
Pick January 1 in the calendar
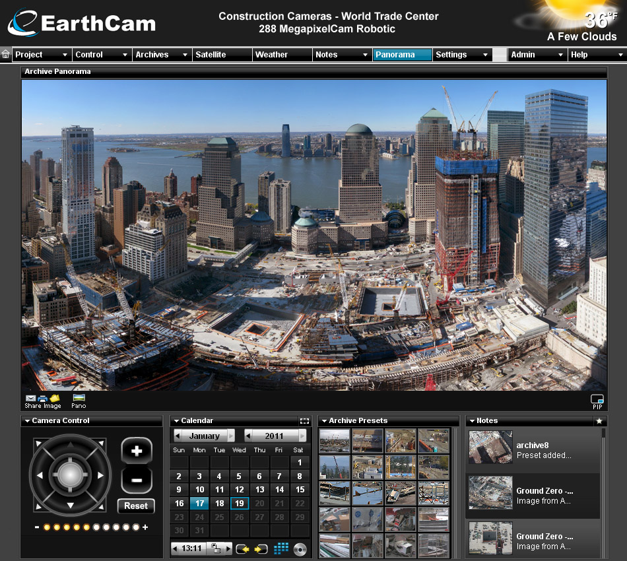click(x=300, y=463)
